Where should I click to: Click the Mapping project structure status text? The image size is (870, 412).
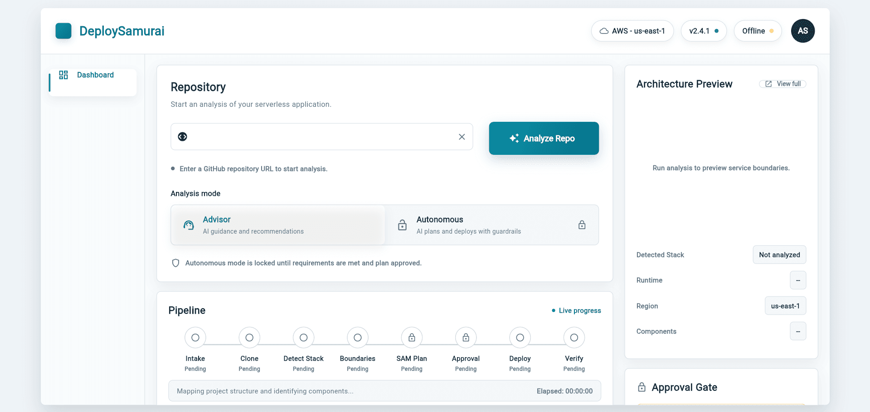[265, 391]
